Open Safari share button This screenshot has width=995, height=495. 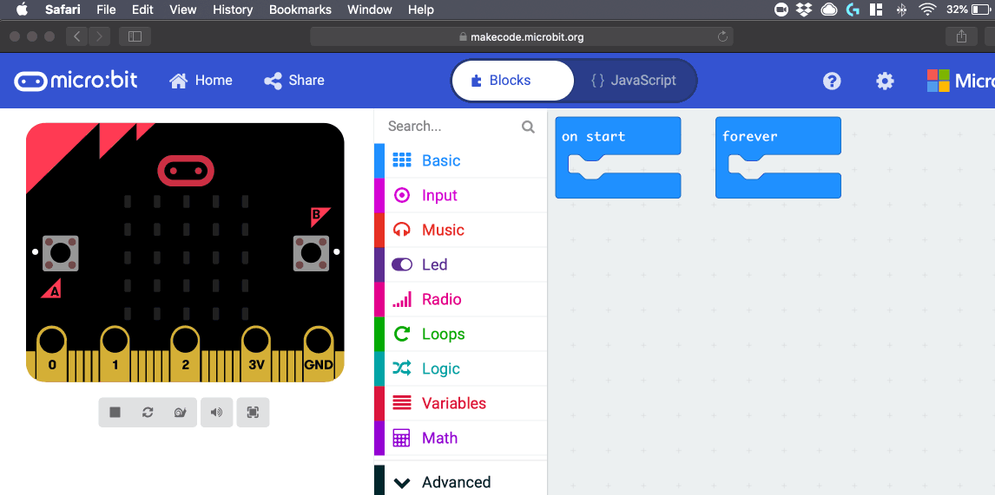click(961, 36)
